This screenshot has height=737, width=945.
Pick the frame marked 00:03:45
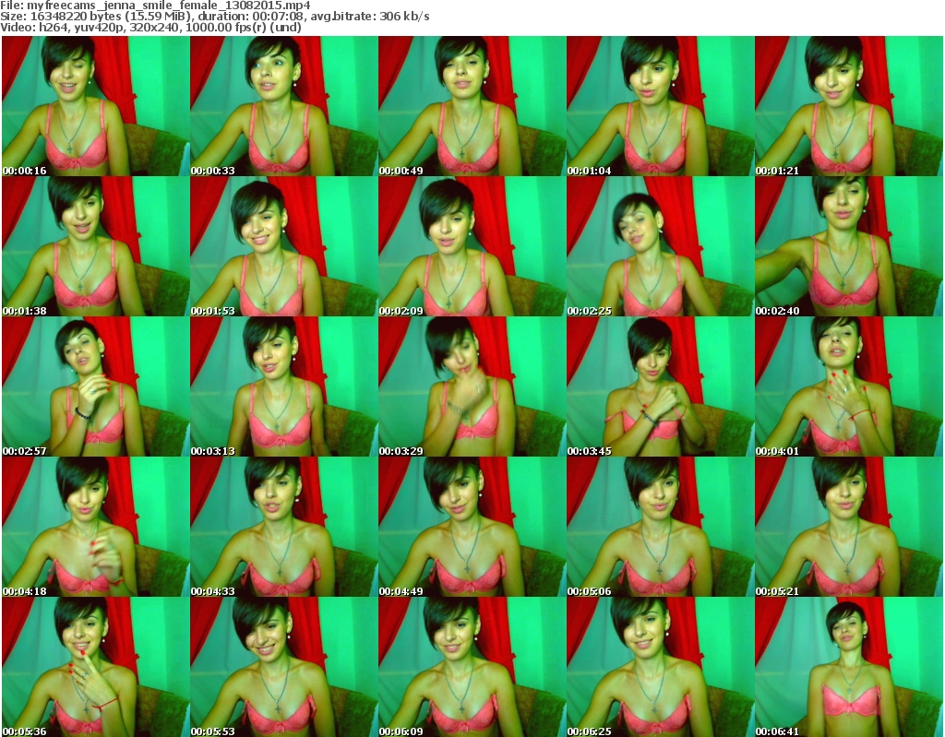[660, 386]
